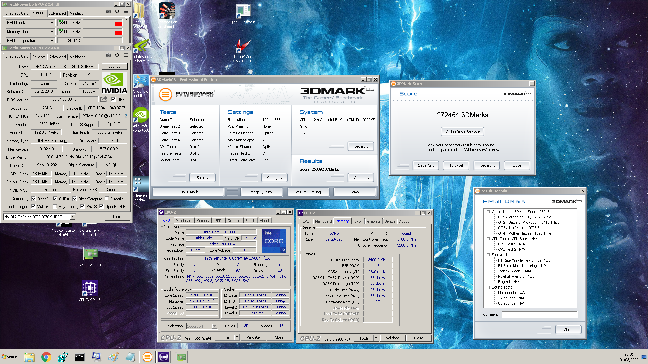Image resolution: width=648 pixels, height=364 pixels.
Task: Open the Heaven Benchmark desktop shortcut
Action: tap(141, 189)
